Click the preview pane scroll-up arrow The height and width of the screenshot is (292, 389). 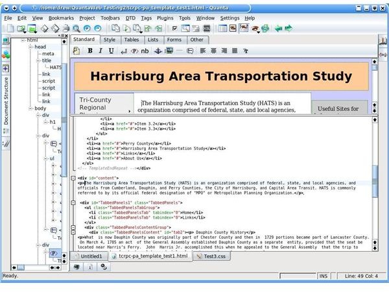tap(374, 62)
